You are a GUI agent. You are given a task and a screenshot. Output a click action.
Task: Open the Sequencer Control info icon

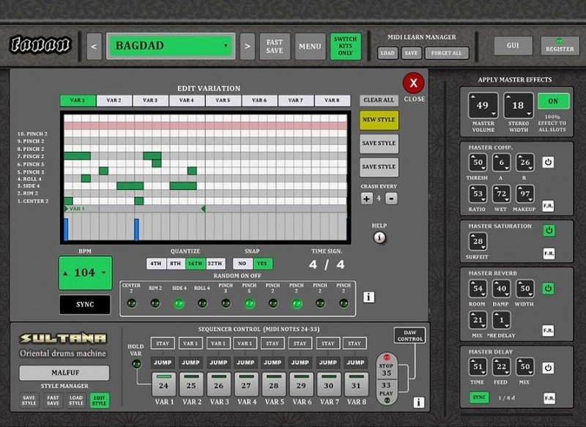click(x=418, y=402)
